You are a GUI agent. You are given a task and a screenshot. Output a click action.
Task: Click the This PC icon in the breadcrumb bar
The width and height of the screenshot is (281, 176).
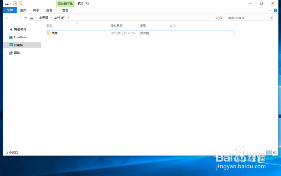pyautogui.click(x=44, y=18)
